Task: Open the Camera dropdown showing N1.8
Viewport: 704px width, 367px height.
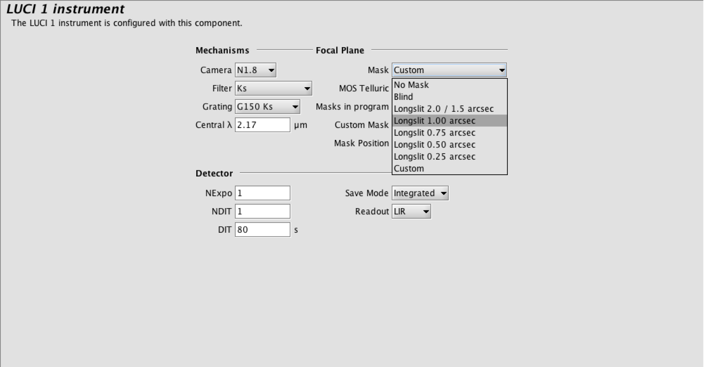Action: (x=255, y=70)
